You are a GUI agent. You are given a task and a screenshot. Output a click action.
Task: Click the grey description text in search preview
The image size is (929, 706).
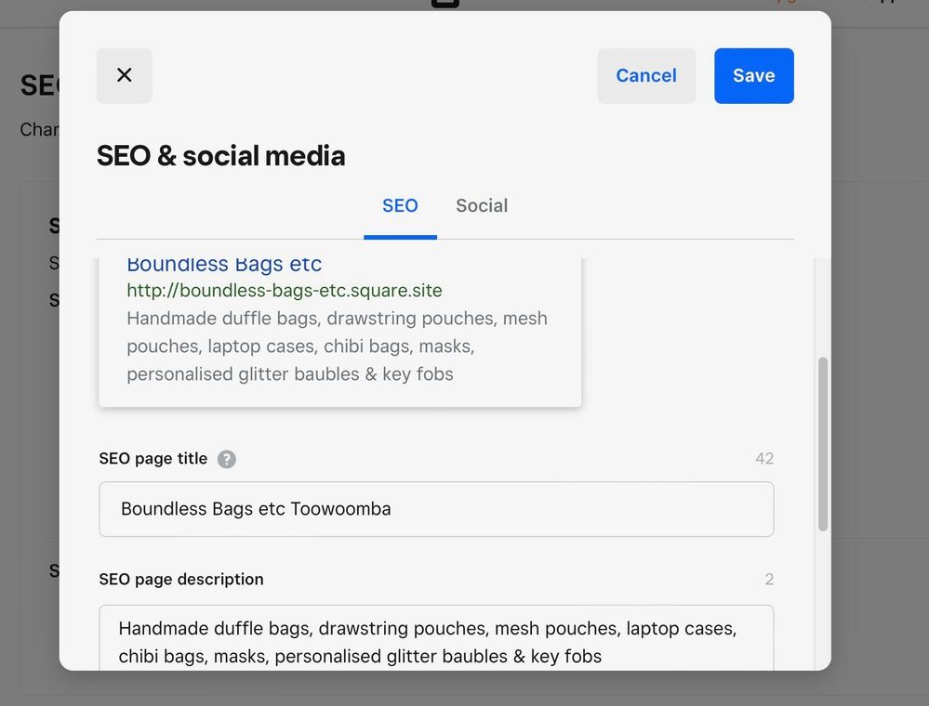pyautogui.click(x=337, y=346)
